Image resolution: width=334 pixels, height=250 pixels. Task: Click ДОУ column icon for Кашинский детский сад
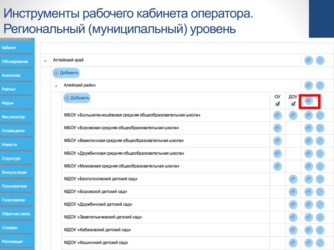[293, 243]
